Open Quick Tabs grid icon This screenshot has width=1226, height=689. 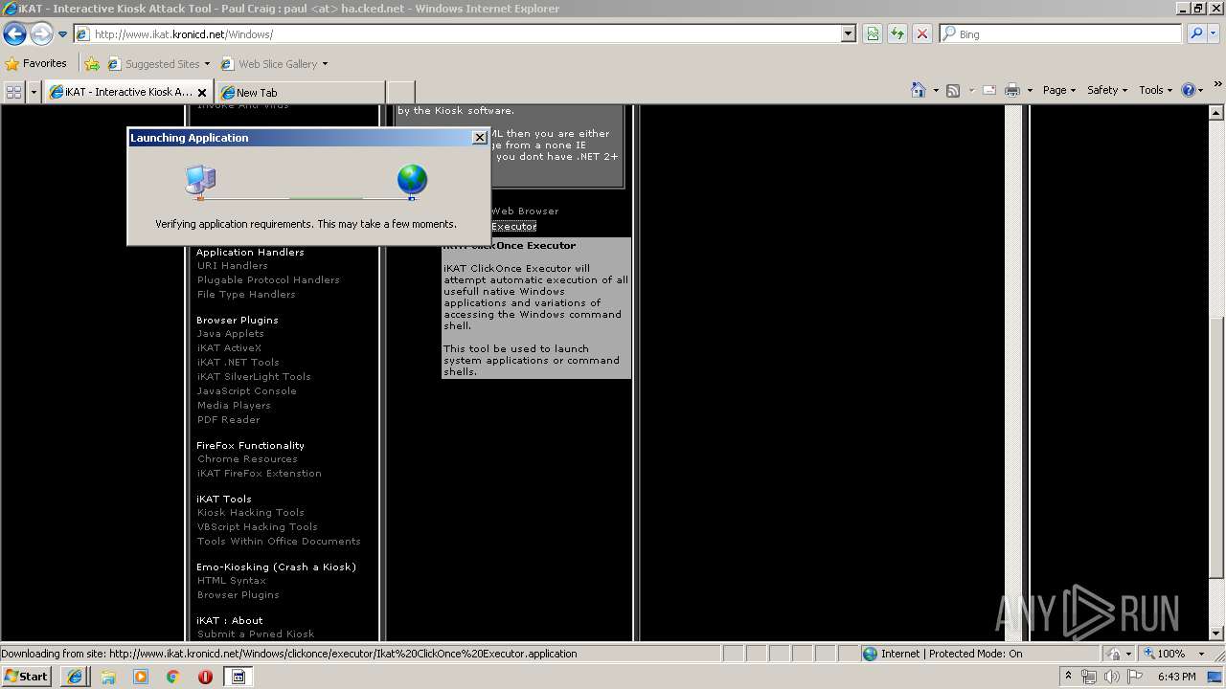tap(14, 92)
